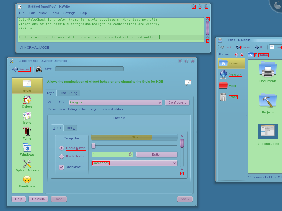Click the KWrite pencil icon in title bar
This screenshot has height=211, width=282.
pyautogui.click(x=20, y=7)
